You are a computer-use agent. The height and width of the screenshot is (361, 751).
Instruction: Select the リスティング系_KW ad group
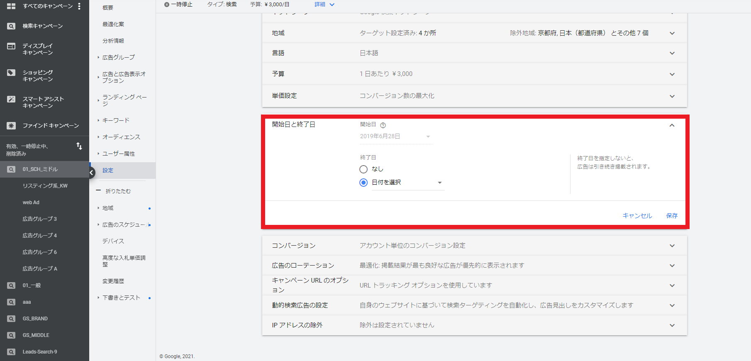tap(44, 186)
